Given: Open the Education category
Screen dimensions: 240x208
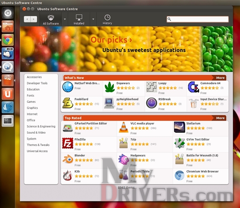Looking at the screenshot, I should [x=33, y=89].
